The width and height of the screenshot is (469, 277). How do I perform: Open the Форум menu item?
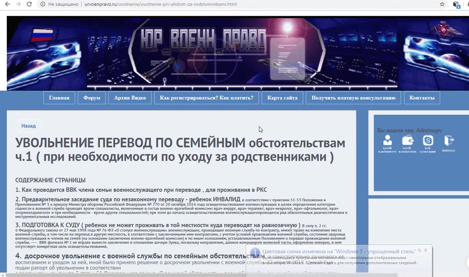point(92,98)
